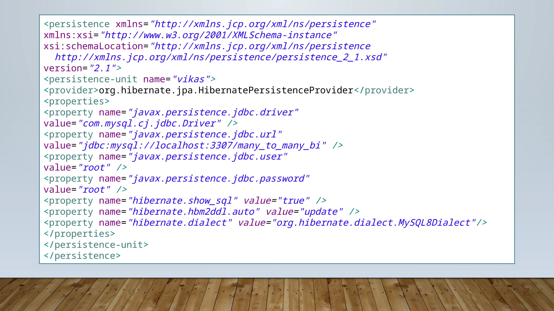Click the persistence-unit name "vikas"
The height and width of the screenshot is (311, 554).
point(191,79)
